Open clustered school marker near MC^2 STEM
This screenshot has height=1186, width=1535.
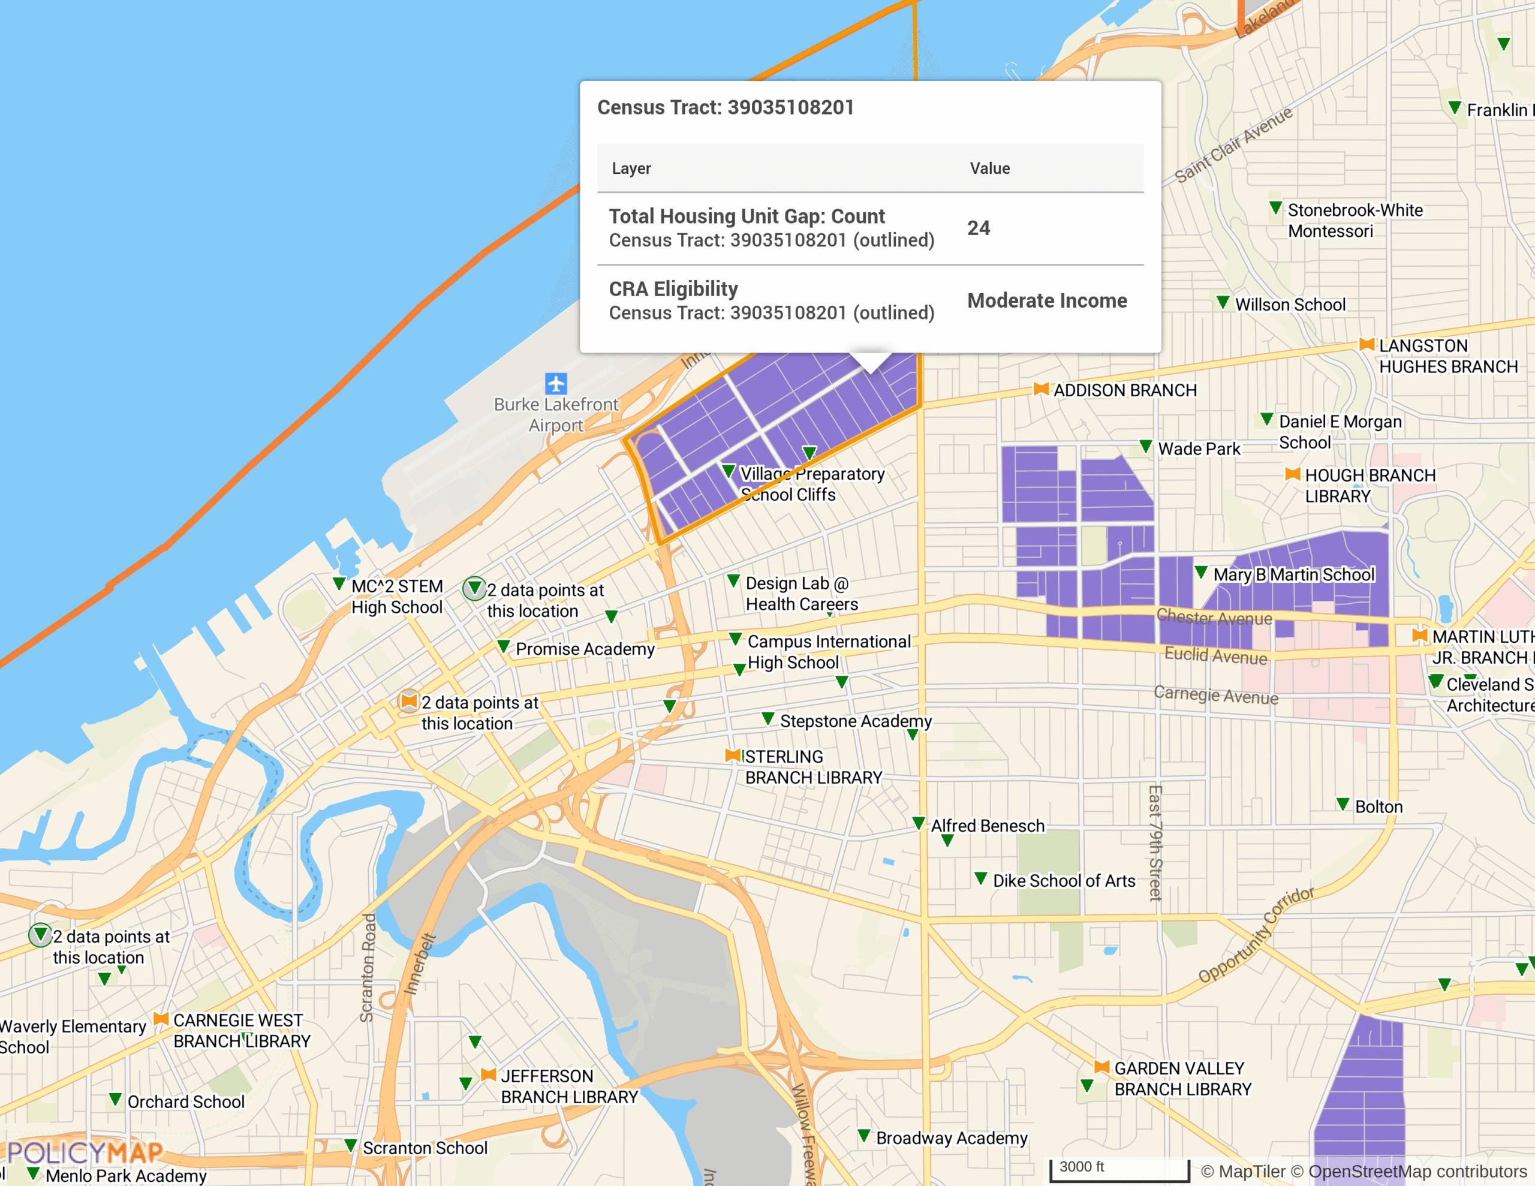coord(474,588)
